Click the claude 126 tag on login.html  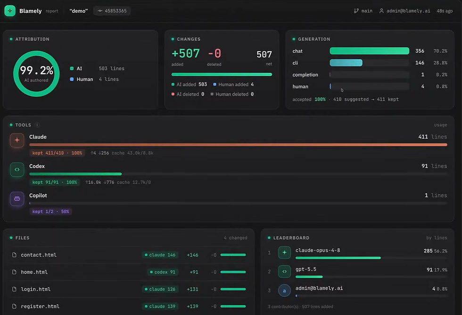coord(160,289)
